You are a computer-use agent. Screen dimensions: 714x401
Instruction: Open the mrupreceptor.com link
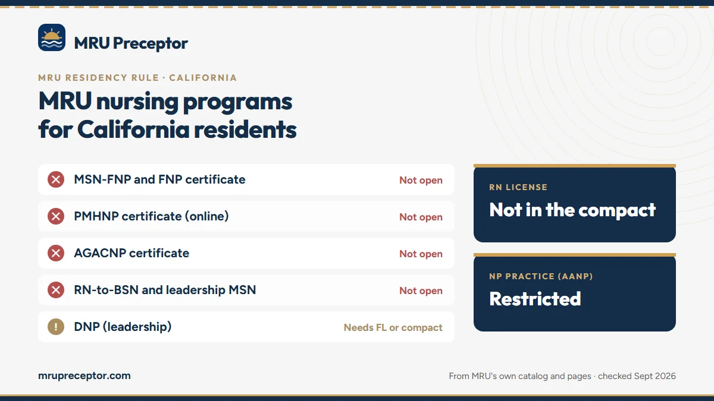coord(84,375)
